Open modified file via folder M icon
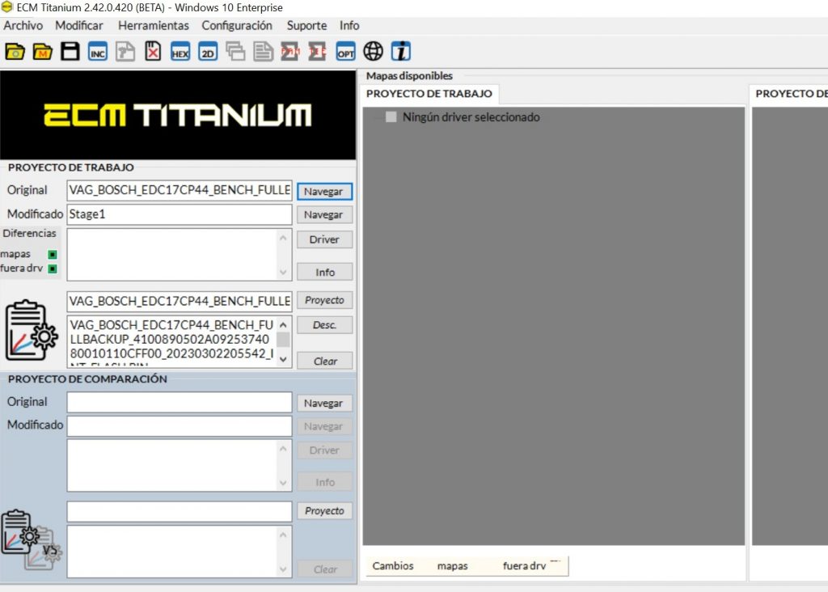Image resolution: width=828 pixels, height=592 pixels. click(x=43, y=52)
